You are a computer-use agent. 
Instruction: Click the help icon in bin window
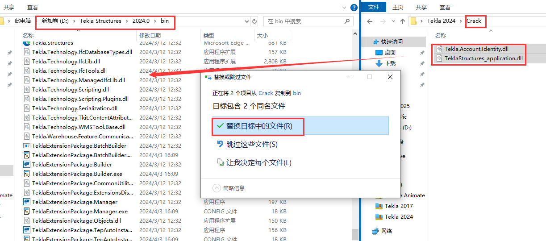[354, 8]
